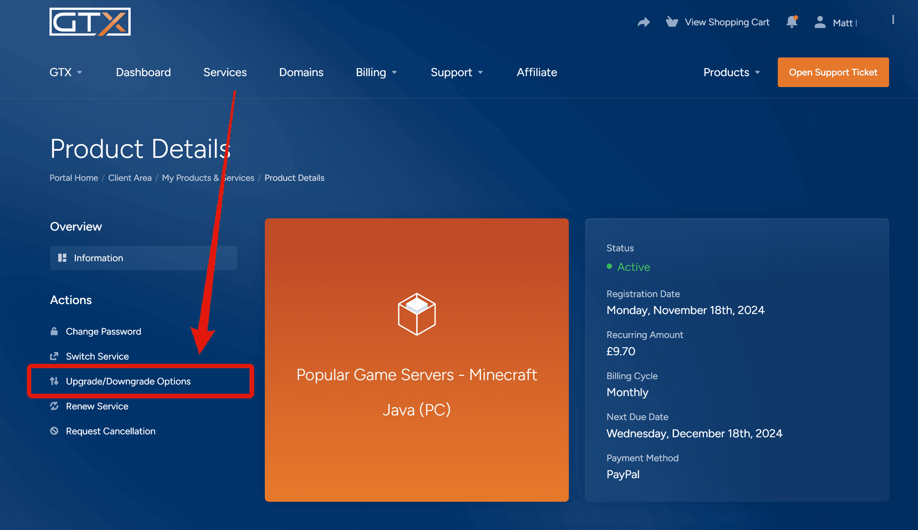This screenshot has height=530, width=918.
Task: Click the Request Cancellation ban icon
Action: [x=54, y=431]
